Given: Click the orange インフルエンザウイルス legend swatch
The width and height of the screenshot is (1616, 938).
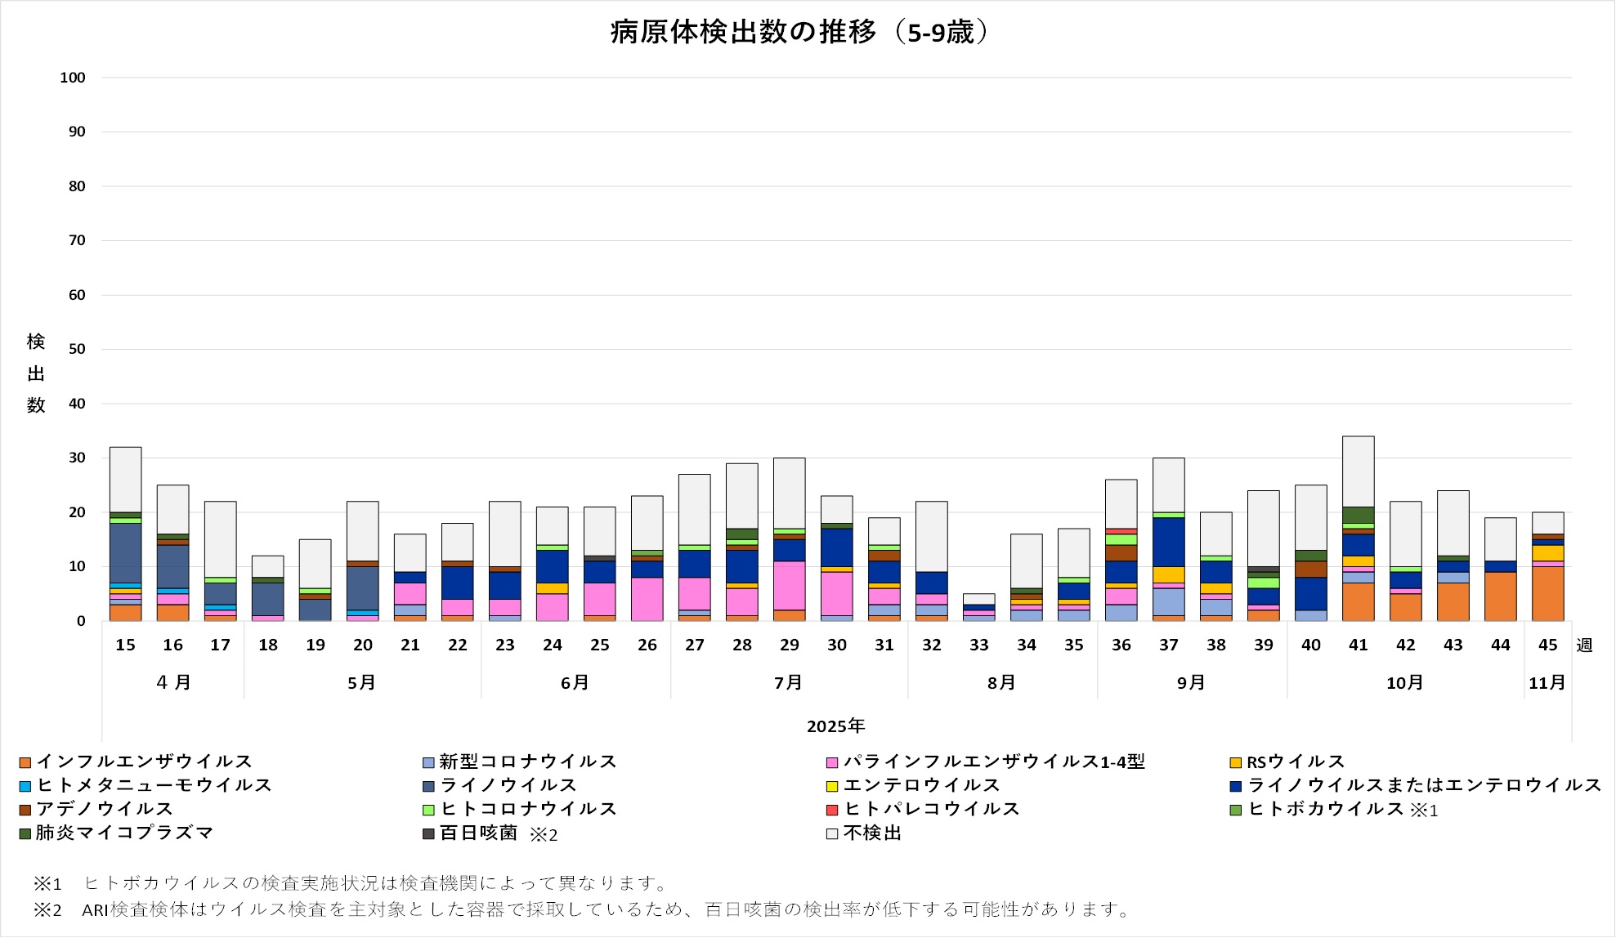Looking at the screenshot, I should click(25, 762).
